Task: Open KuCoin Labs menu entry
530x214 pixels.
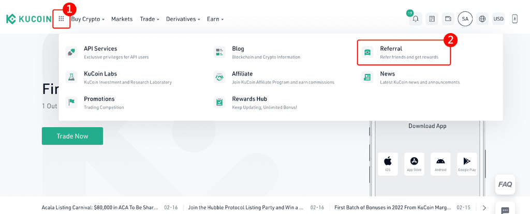Action: [119, 78]
